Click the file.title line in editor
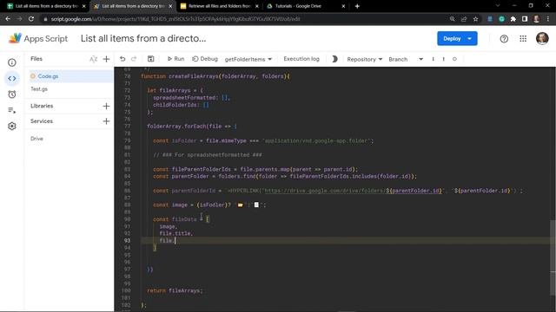 175,233
